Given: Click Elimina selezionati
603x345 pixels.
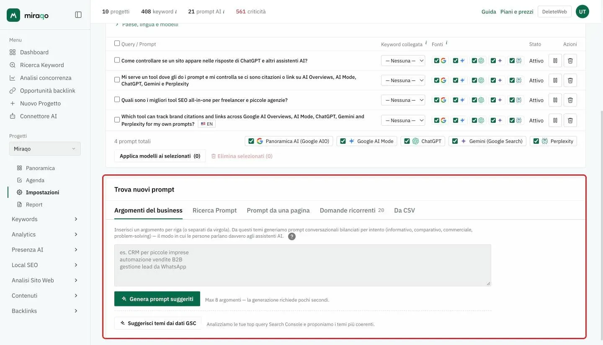Looking at the screenshot, I should tap(242, 156).
